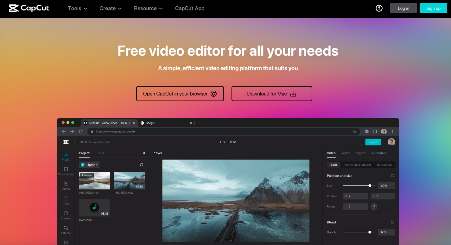Expand the Create dropdown menu
Screen dimensions: 451x245
[x=111, y=9]
